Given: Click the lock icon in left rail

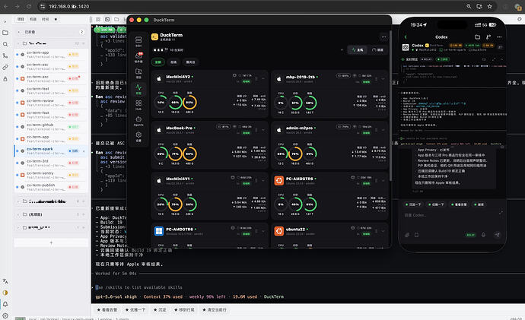Looking at the screenshot, I should (5, 79).
